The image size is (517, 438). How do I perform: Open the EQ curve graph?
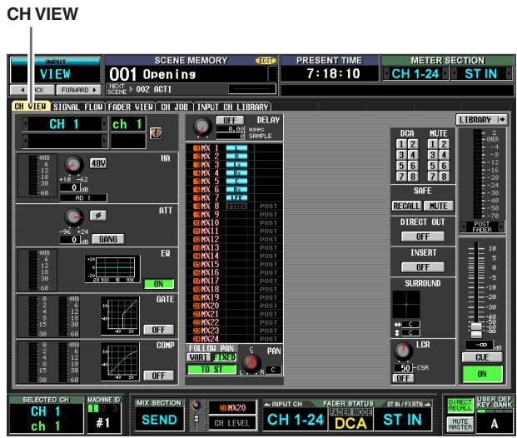coord(112,269)
